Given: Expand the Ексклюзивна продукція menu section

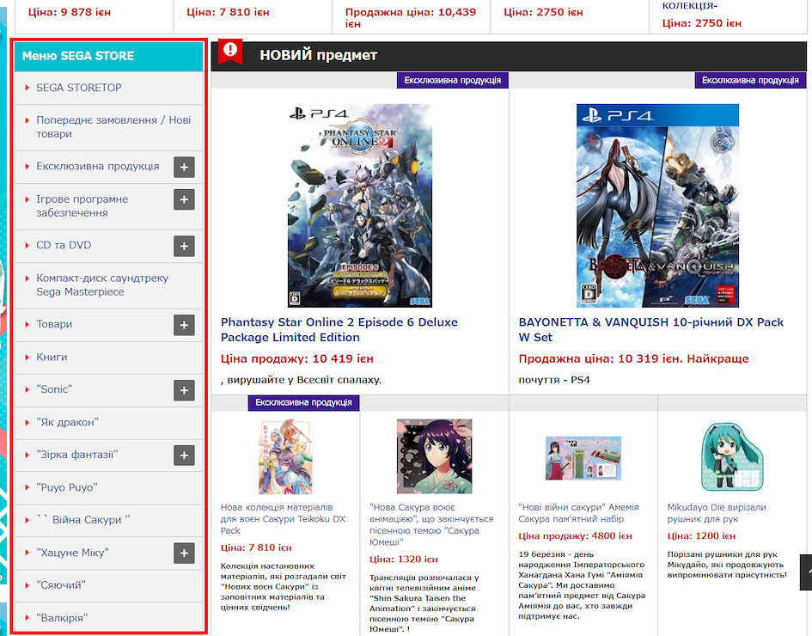Looking at the screenshot, I should click(184, 167).
